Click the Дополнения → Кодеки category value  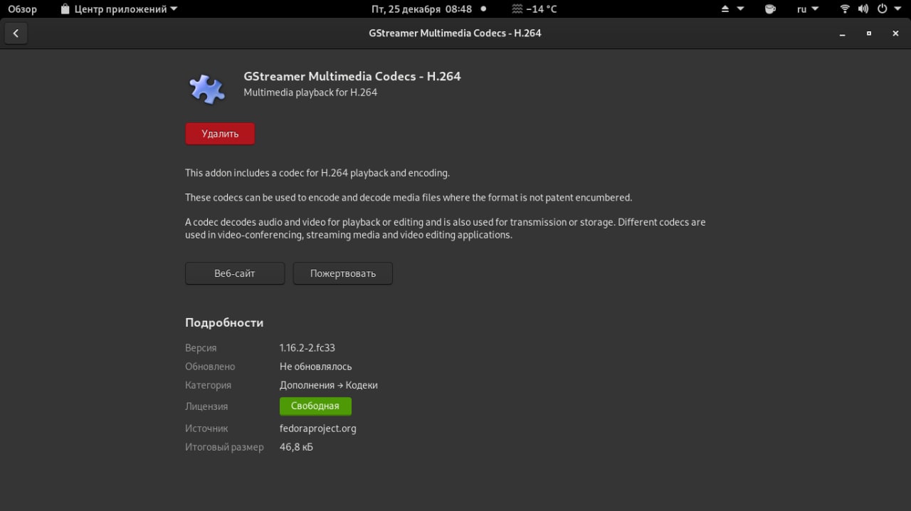pos(329,385)
